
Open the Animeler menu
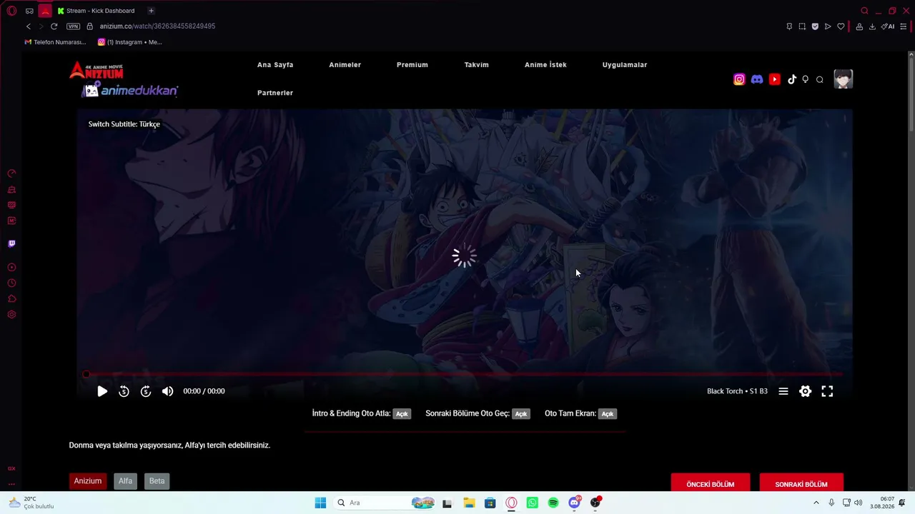click(x=345, y=65)
